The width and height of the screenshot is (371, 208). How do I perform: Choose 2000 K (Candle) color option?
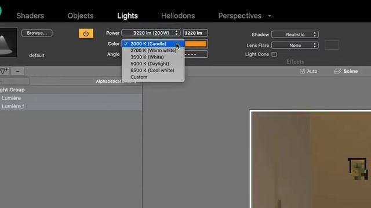pyautogui.click(x=153, y=44)
